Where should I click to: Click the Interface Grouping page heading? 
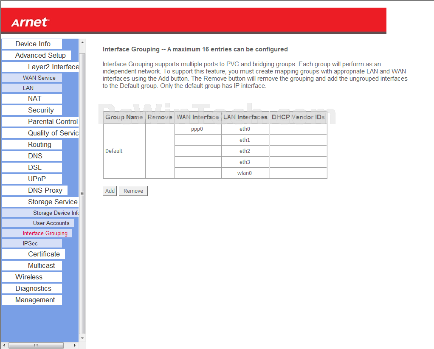tap(195, 49)
